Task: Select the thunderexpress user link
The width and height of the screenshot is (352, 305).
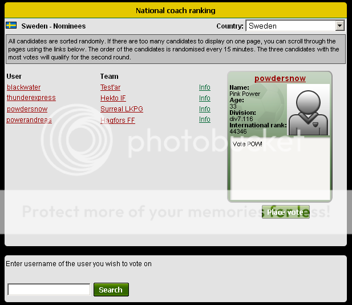Action: (31, 98)
